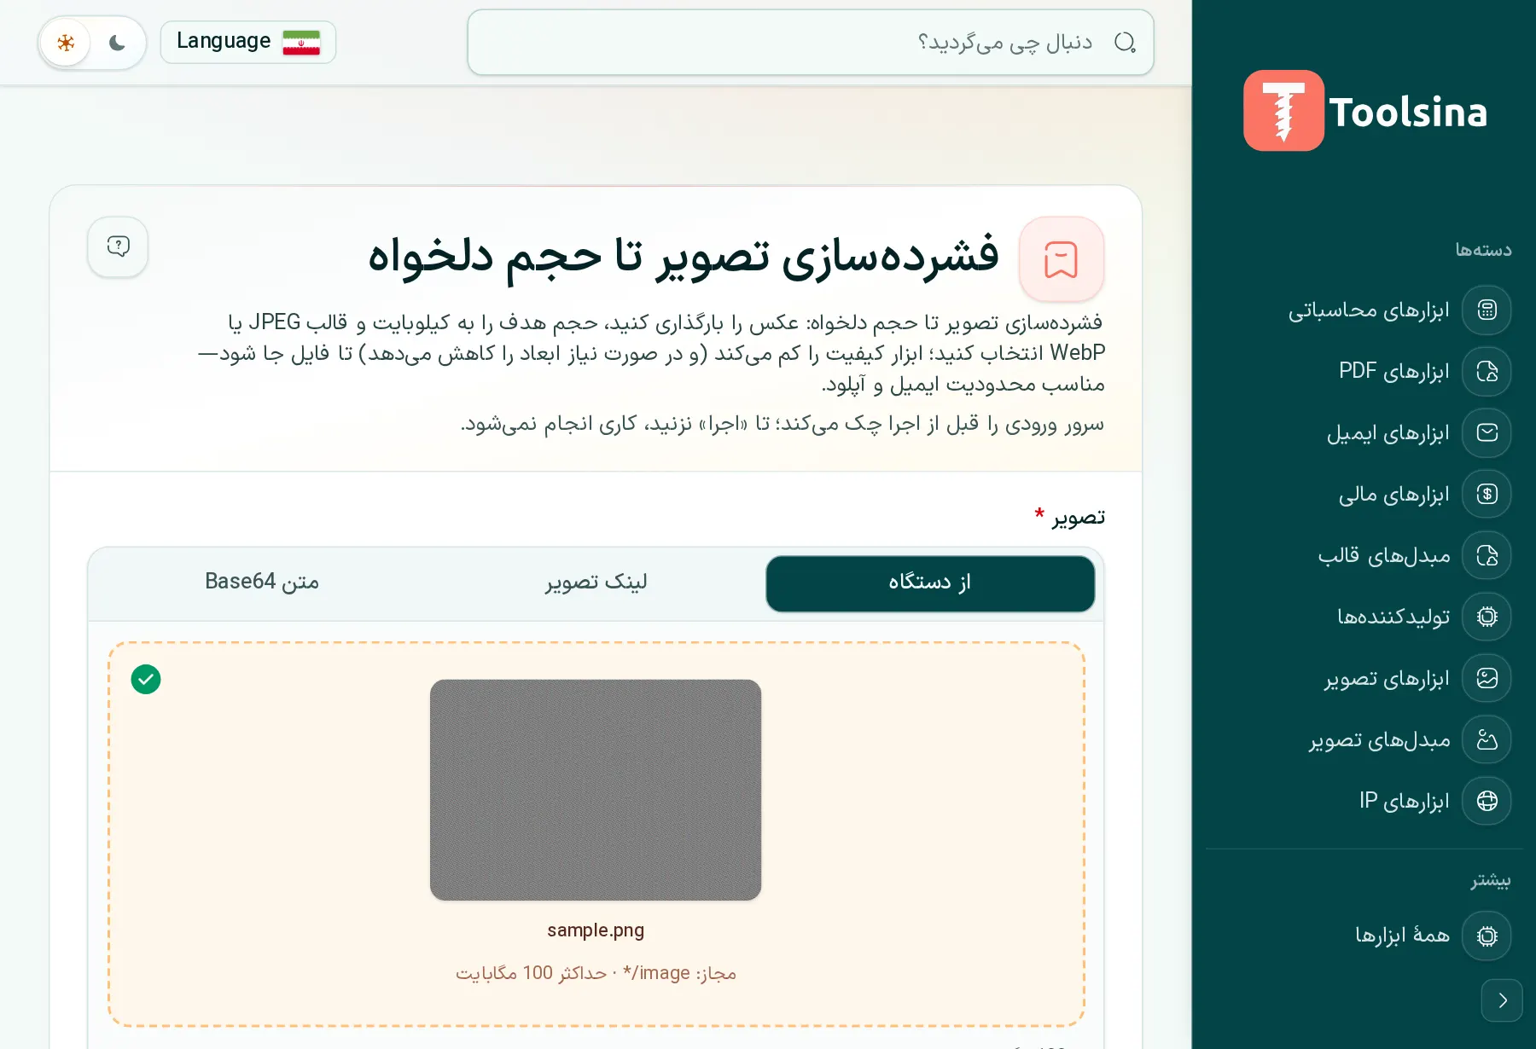
Task: Click the page title 'فشرده‌سازی تصویر تا حجم دلخواه'
Action: [683, 257]
